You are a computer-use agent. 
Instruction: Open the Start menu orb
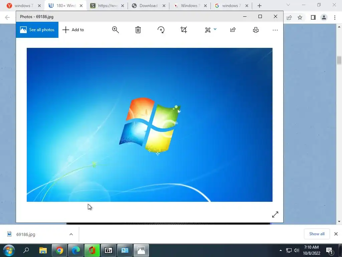9,250
